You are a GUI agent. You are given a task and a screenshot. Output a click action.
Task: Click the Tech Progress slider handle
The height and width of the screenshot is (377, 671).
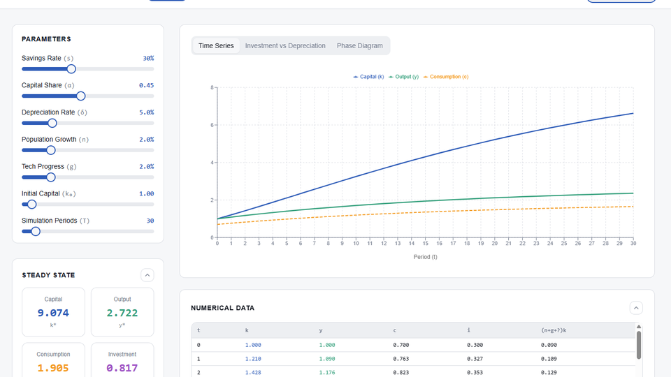point(51,177)
